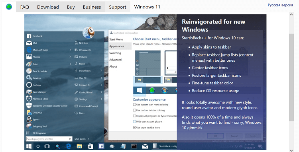This screenshot has width=299, height=152.
Task: Switch to the Russian version link
Action: (280, 5)
